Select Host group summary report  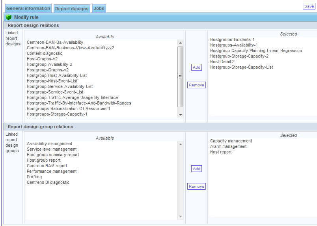pos(53,155)
